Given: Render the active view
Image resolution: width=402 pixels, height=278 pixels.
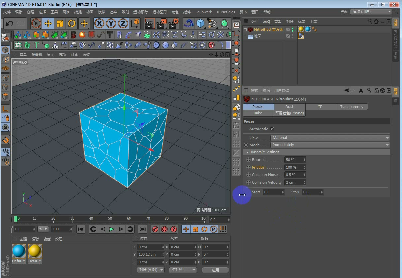Looking at the screenshot, I should pos(150,23).
